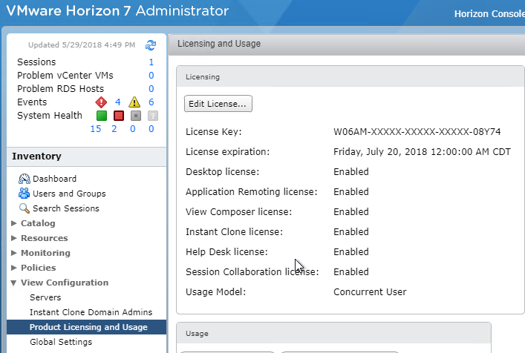This screenshot has height=353, width=525.
Task: Click the License Key value W06AM
Action: (417, 132)
